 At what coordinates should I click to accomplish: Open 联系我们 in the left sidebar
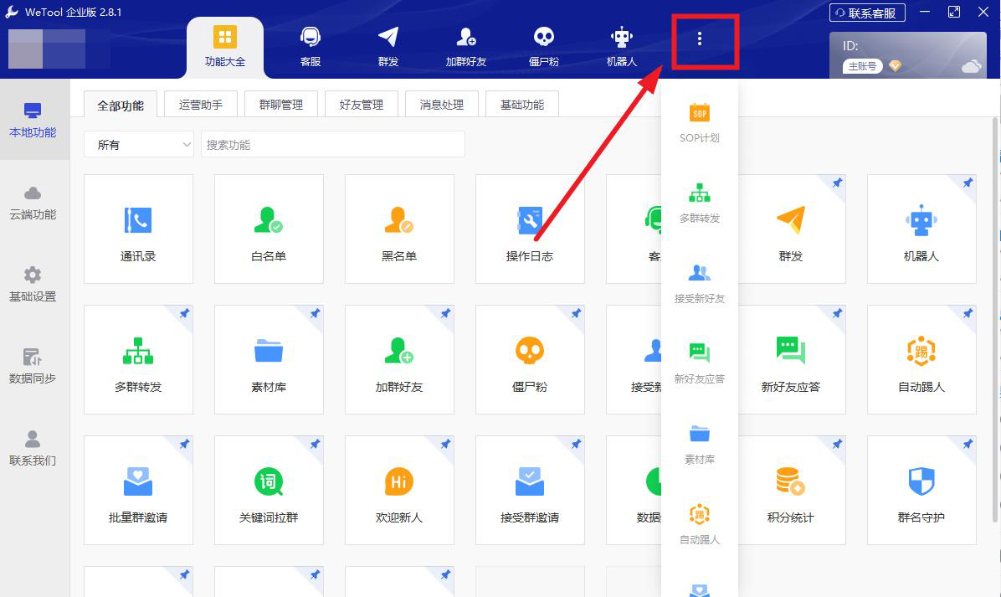pyautogui.click(x=33, y=448)
